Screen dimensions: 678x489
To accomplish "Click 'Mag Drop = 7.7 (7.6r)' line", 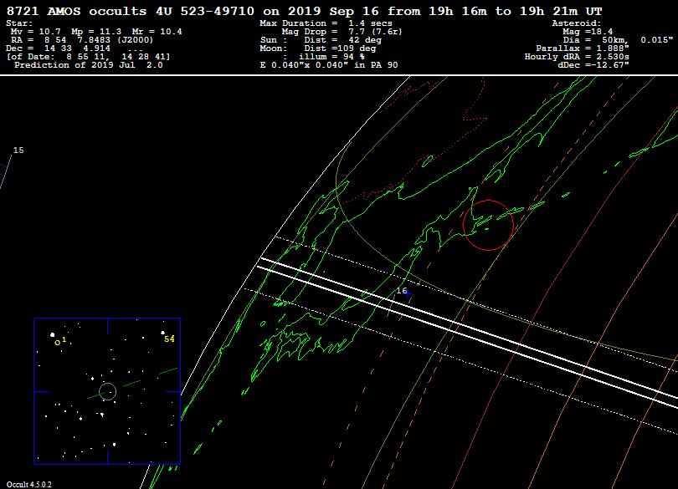I will [x=342, y=32].
